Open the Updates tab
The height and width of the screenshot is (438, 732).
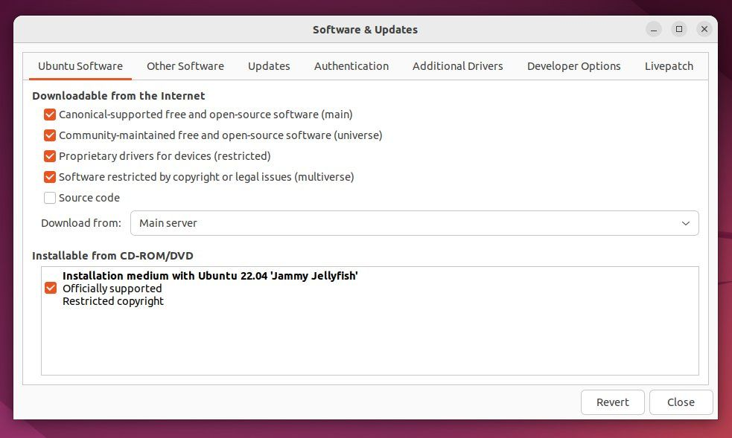[x=269, y=66]
